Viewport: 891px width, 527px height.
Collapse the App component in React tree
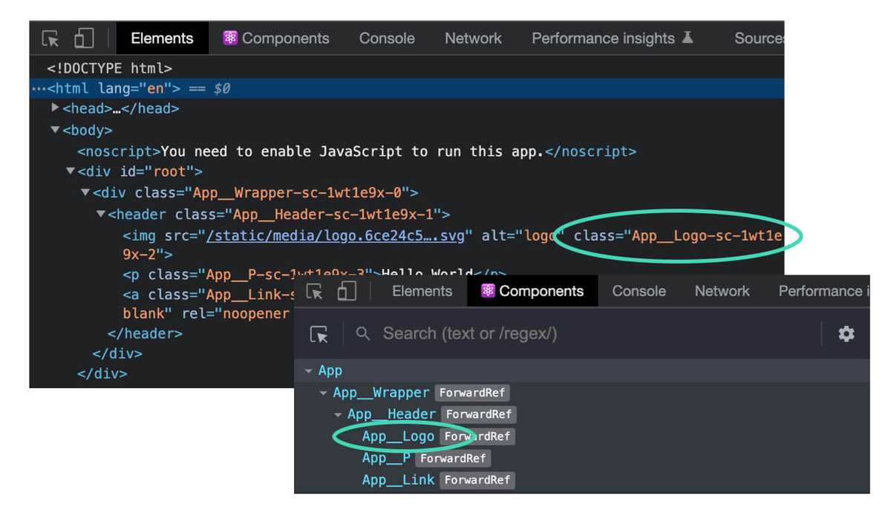coord(310,370)
